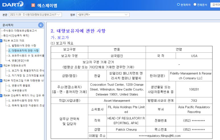Viewport: 220px width, 140px height.
Task: Open 1. 보고자 및 특별관계자의 주식 item
Action: point(26,71)
